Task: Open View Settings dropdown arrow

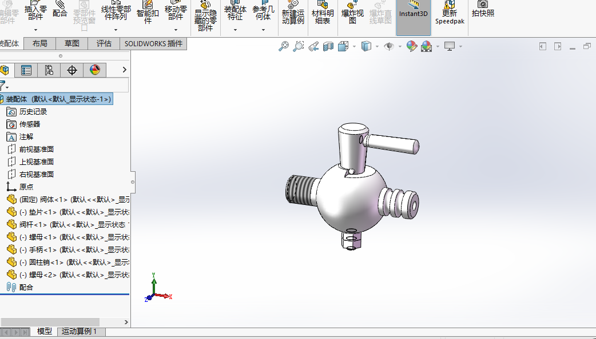Action: pos(460,47)
